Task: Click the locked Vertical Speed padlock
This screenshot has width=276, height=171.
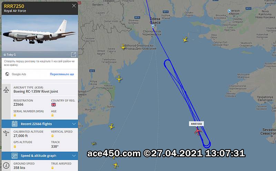Action: [52, 136]
